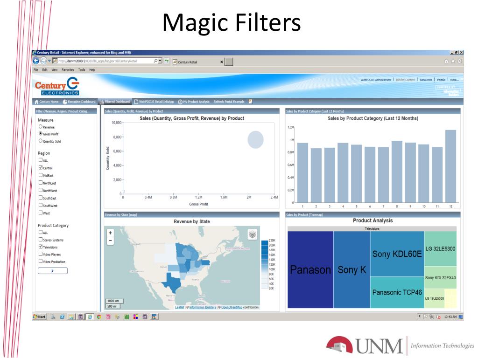
Task: Open the More... link
Action: [x=455, y=80]
